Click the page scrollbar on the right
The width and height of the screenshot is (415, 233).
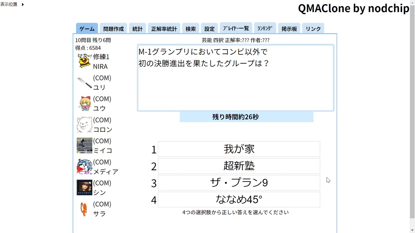[x=412, y=116]
